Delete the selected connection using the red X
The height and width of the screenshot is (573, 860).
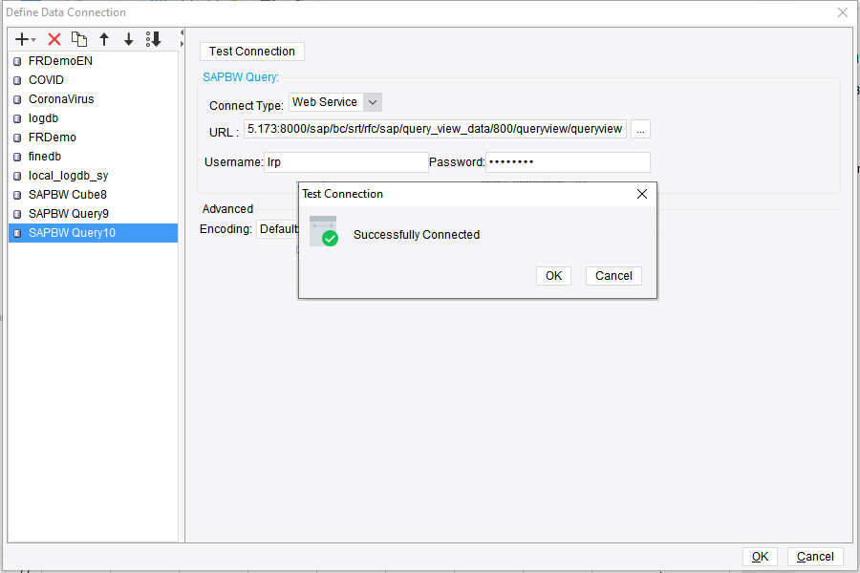pyautogui.click(x=53, y=39)
